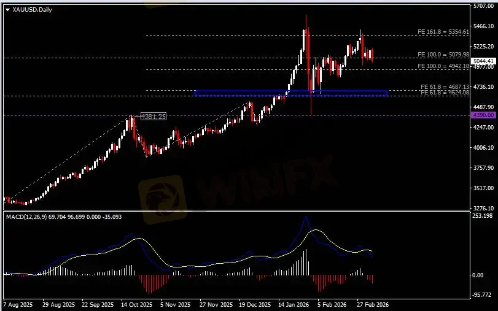498x311 pixels.
Task: Select the 19 Dec 2025 date label
Action: [x=255, y=305]
